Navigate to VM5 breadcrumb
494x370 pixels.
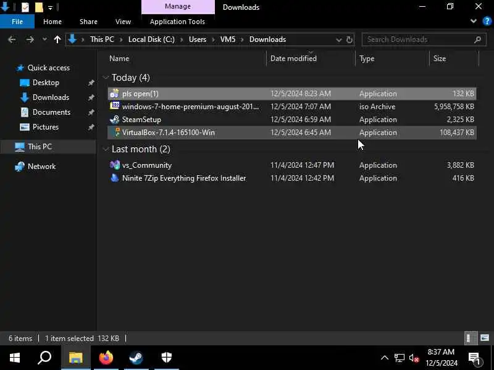click(228, 39)
